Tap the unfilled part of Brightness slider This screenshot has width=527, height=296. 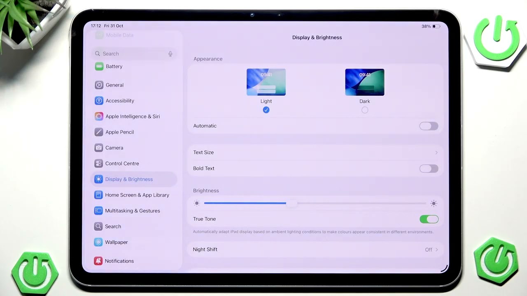361,203
